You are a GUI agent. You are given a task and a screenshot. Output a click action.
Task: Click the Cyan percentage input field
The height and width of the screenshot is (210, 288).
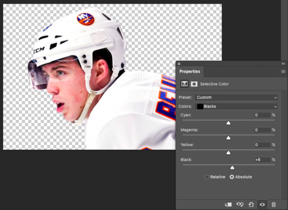click(x=262, y=115)
